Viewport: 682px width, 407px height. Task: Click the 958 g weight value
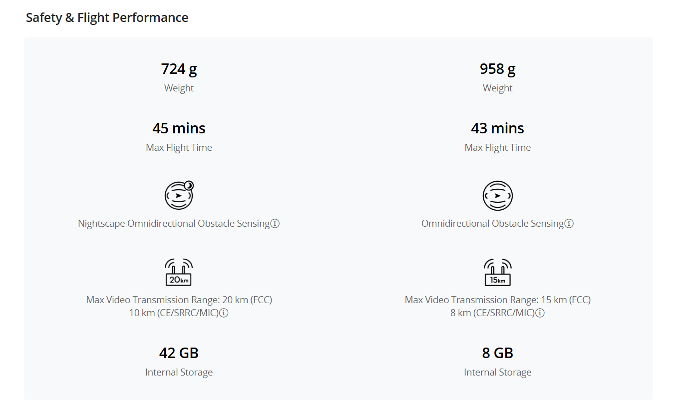pyautogui.click(x=498, y=69)
